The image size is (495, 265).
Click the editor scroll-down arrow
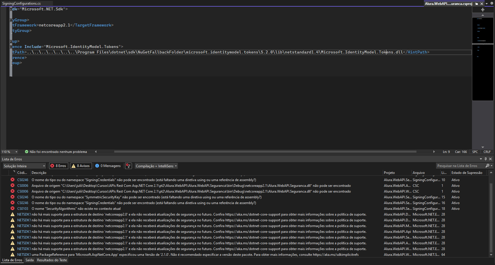[x=483, y=147]
